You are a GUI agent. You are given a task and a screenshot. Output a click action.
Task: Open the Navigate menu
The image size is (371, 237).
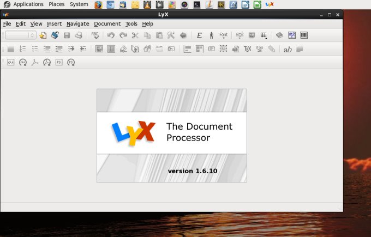[77, 24]
